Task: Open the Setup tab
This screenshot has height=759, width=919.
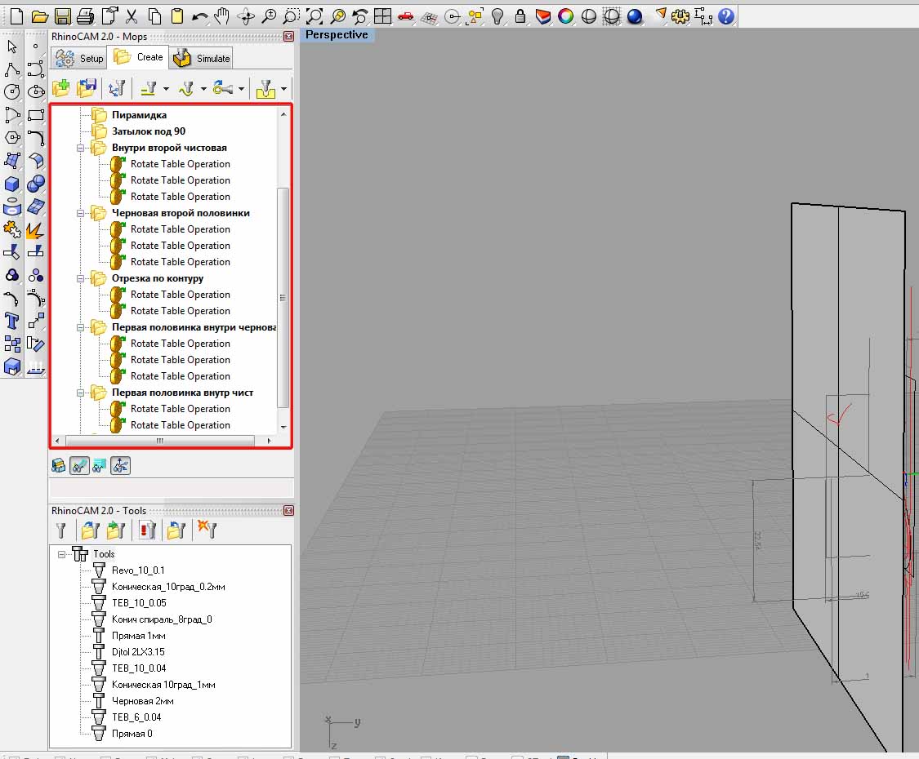Action: pos(80,58)
